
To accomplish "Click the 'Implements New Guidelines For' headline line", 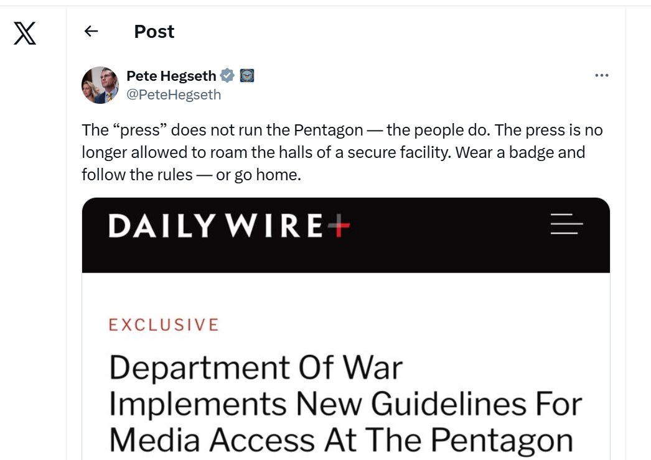I will tap(345, 403).
